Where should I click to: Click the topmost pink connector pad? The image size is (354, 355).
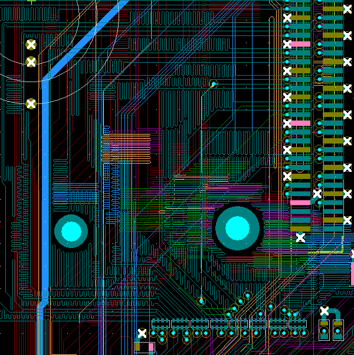pos(300,44)
